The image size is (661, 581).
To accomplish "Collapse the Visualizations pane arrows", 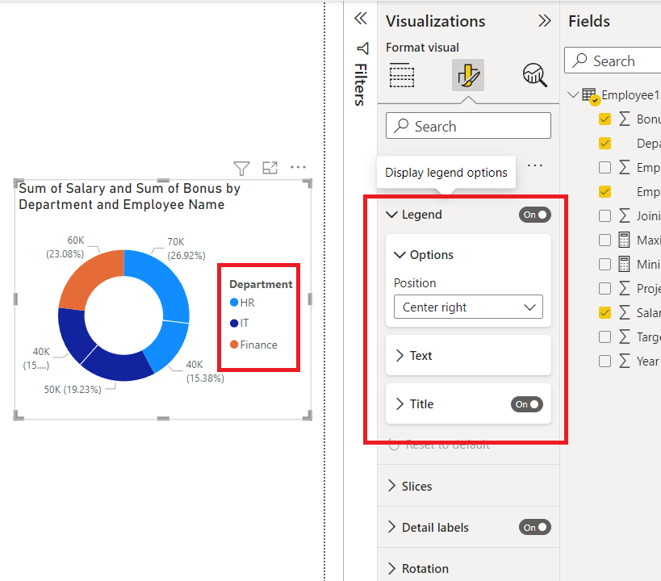I will [545, 21].
